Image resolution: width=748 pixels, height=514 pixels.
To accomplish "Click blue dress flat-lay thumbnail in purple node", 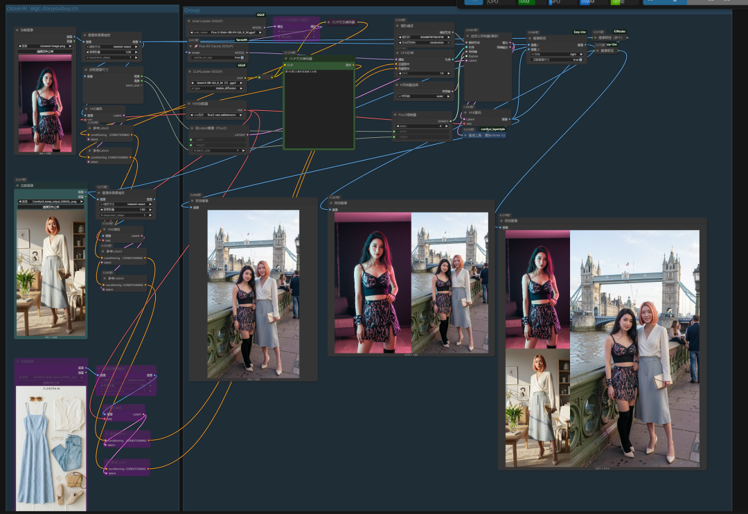I will pyautogui.click(x=51, y=447).
